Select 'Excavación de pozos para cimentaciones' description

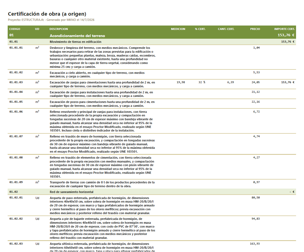[x=102, y=104]
